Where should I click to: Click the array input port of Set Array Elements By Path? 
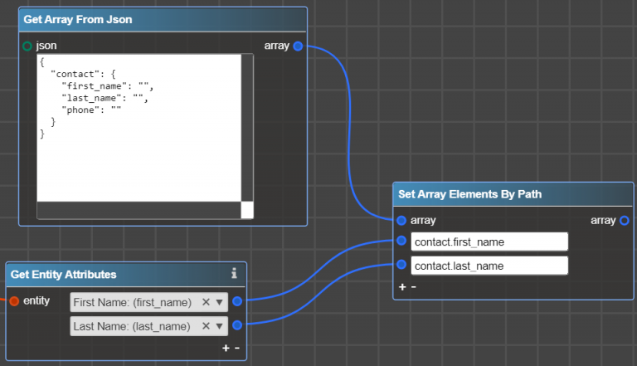pyautogui.click(x=401, y=221)
